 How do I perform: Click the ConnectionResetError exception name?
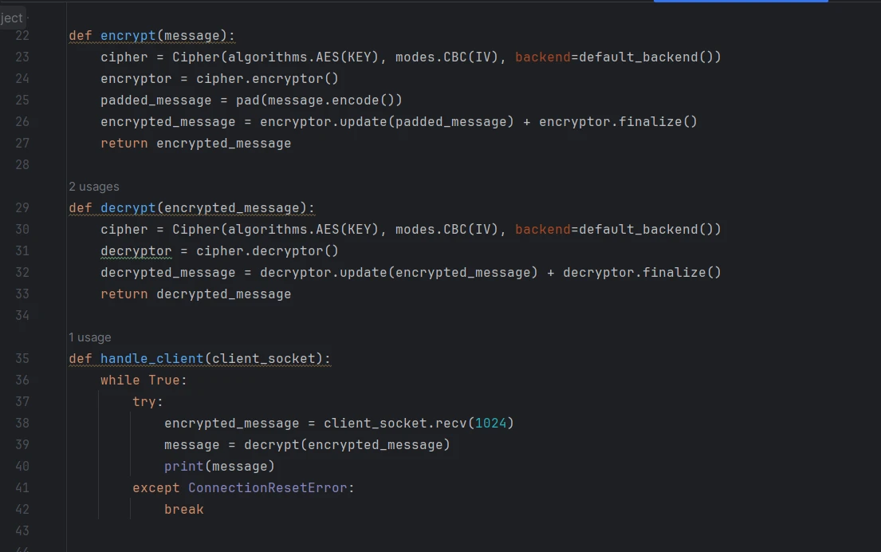(267, 488)
